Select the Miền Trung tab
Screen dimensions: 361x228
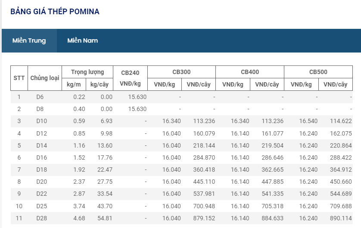pos(29,41)
